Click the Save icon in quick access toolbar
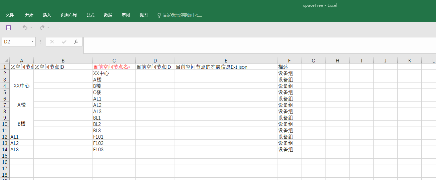The image size is (436, 180). (x=8, y=28)
